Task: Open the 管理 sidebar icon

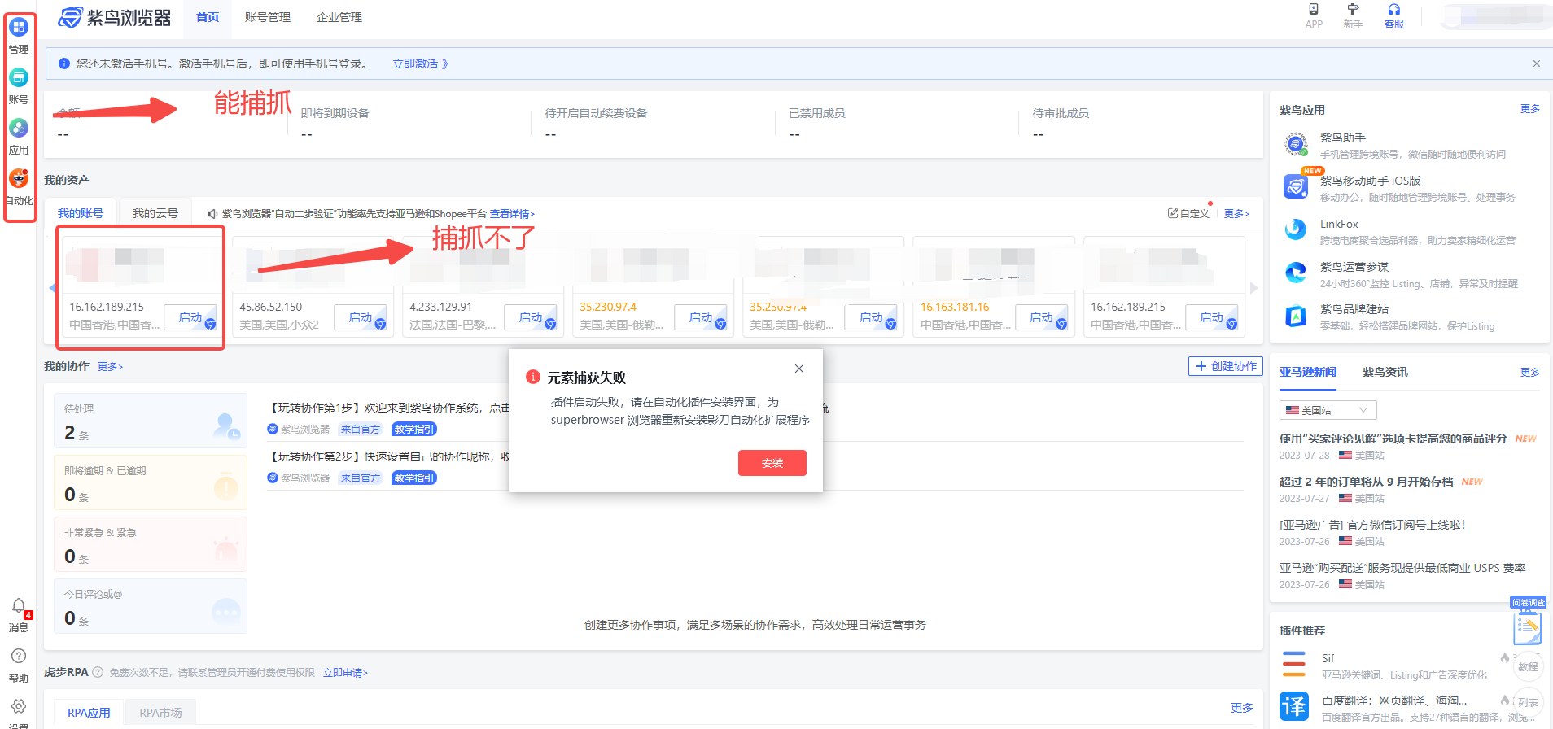Action: pos(19,28)
